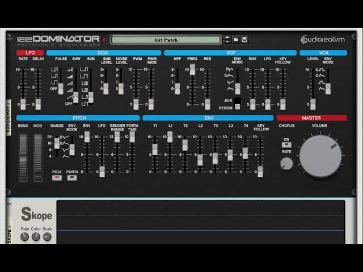Click the VCF ENV amount slider
363x272 pixels.
coord(252,104)
